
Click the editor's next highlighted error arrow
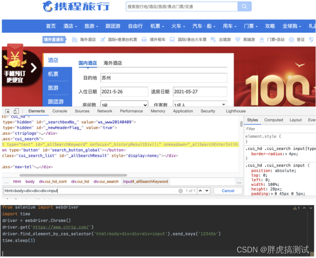pyautogui.click(x=311, y=208)
